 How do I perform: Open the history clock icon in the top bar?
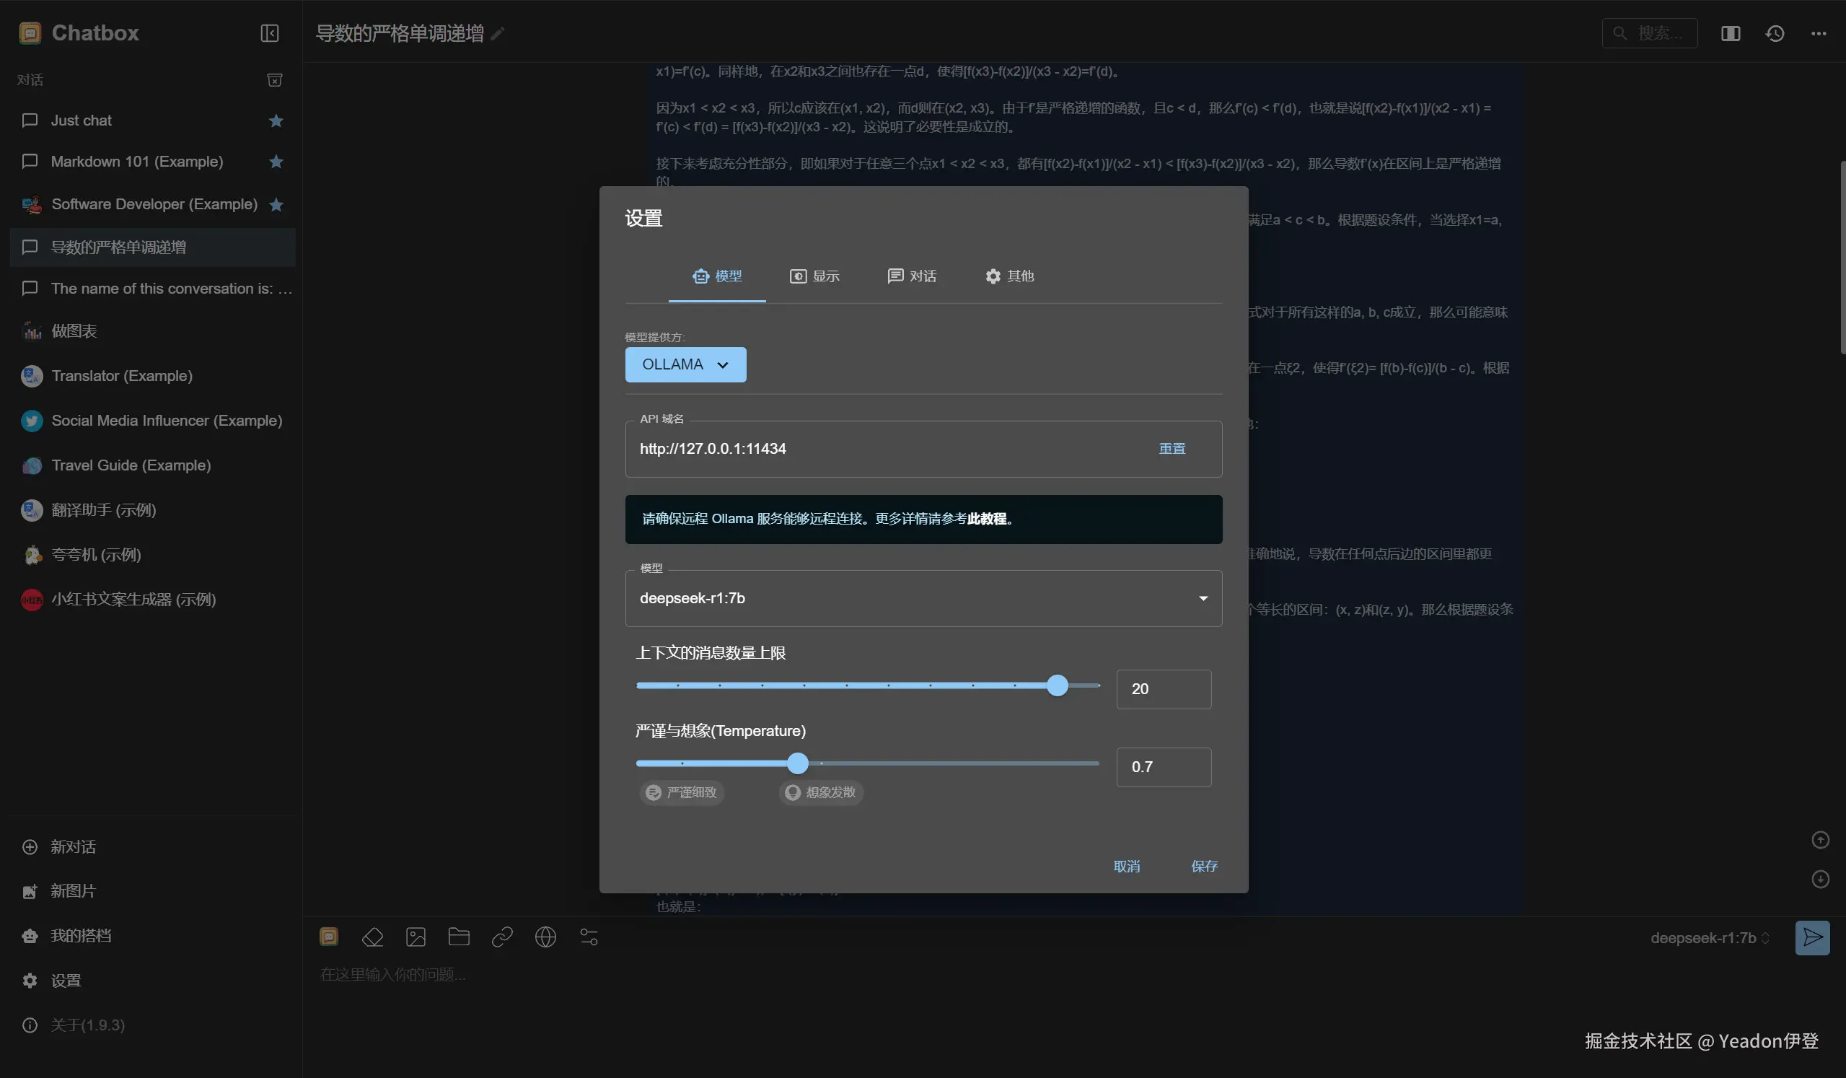point(1774,33)
